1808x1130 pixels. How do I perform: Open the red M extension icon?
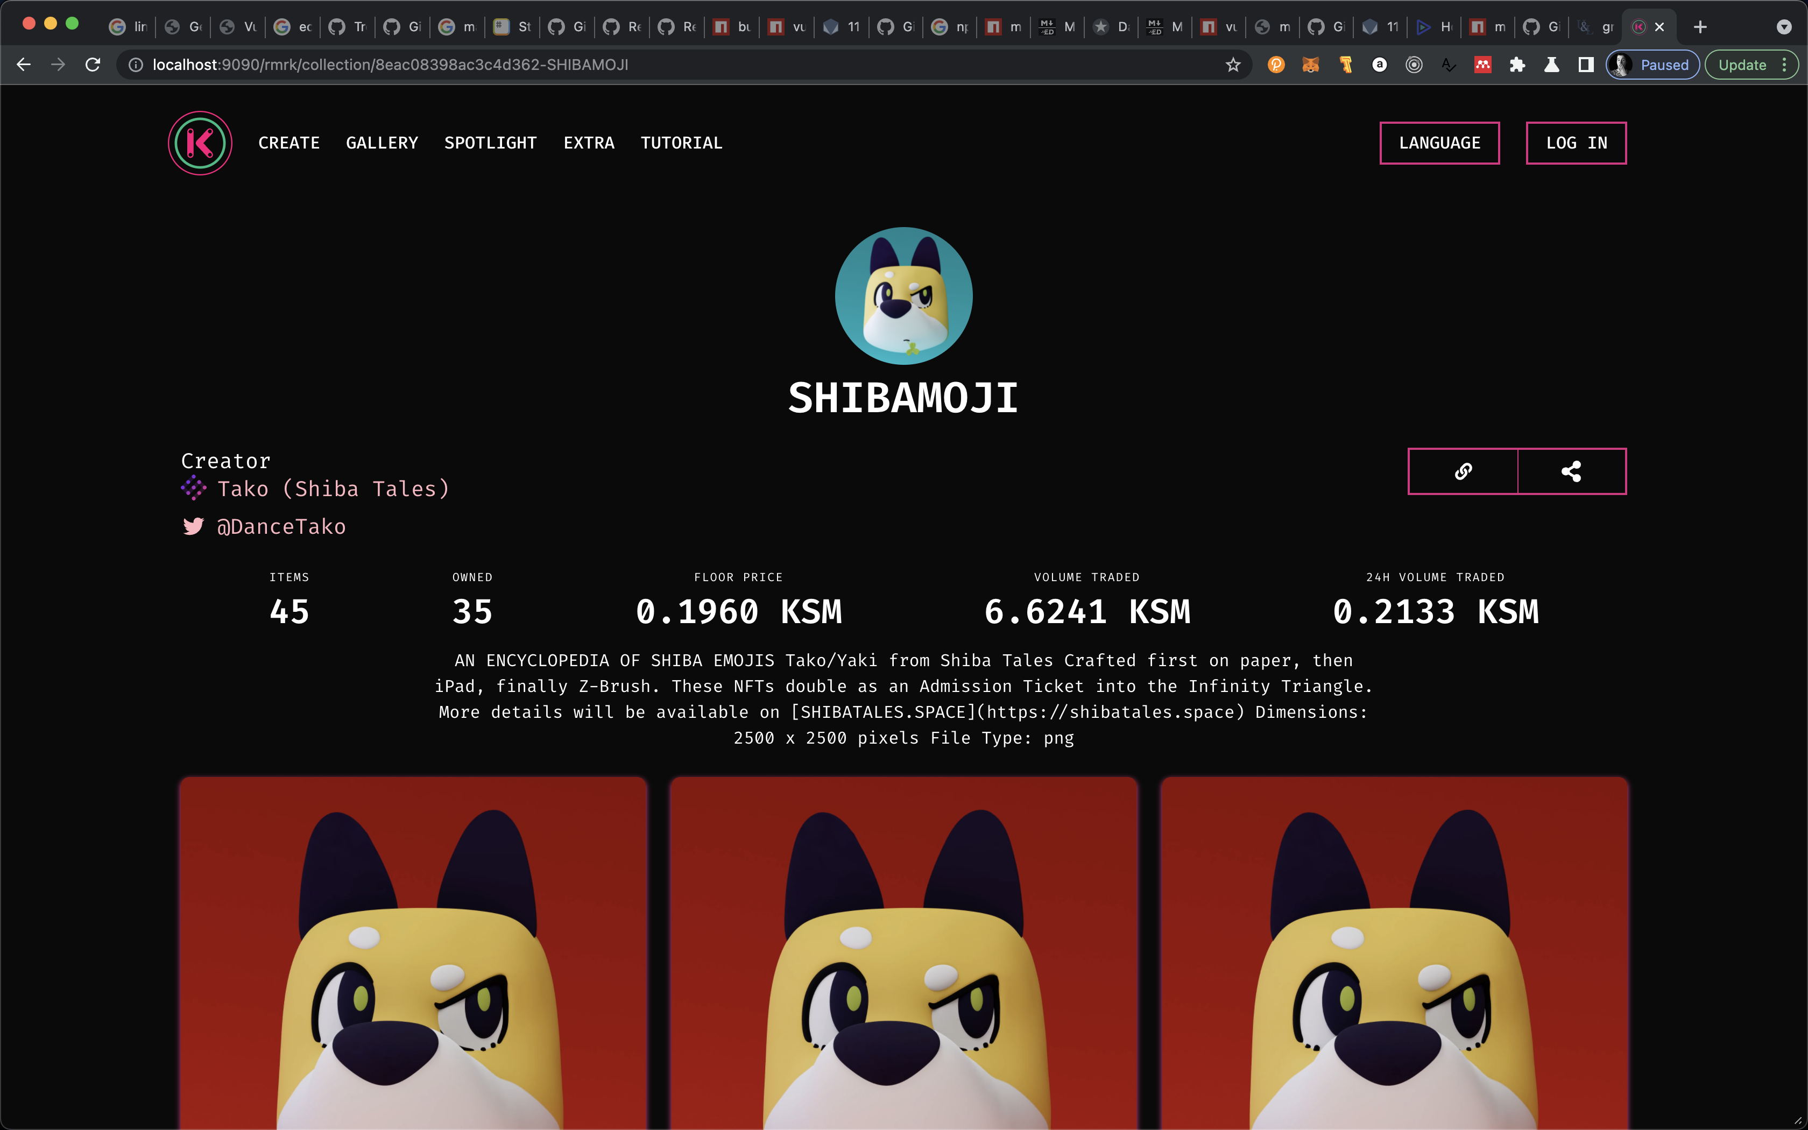click(x=1482, y=65)
